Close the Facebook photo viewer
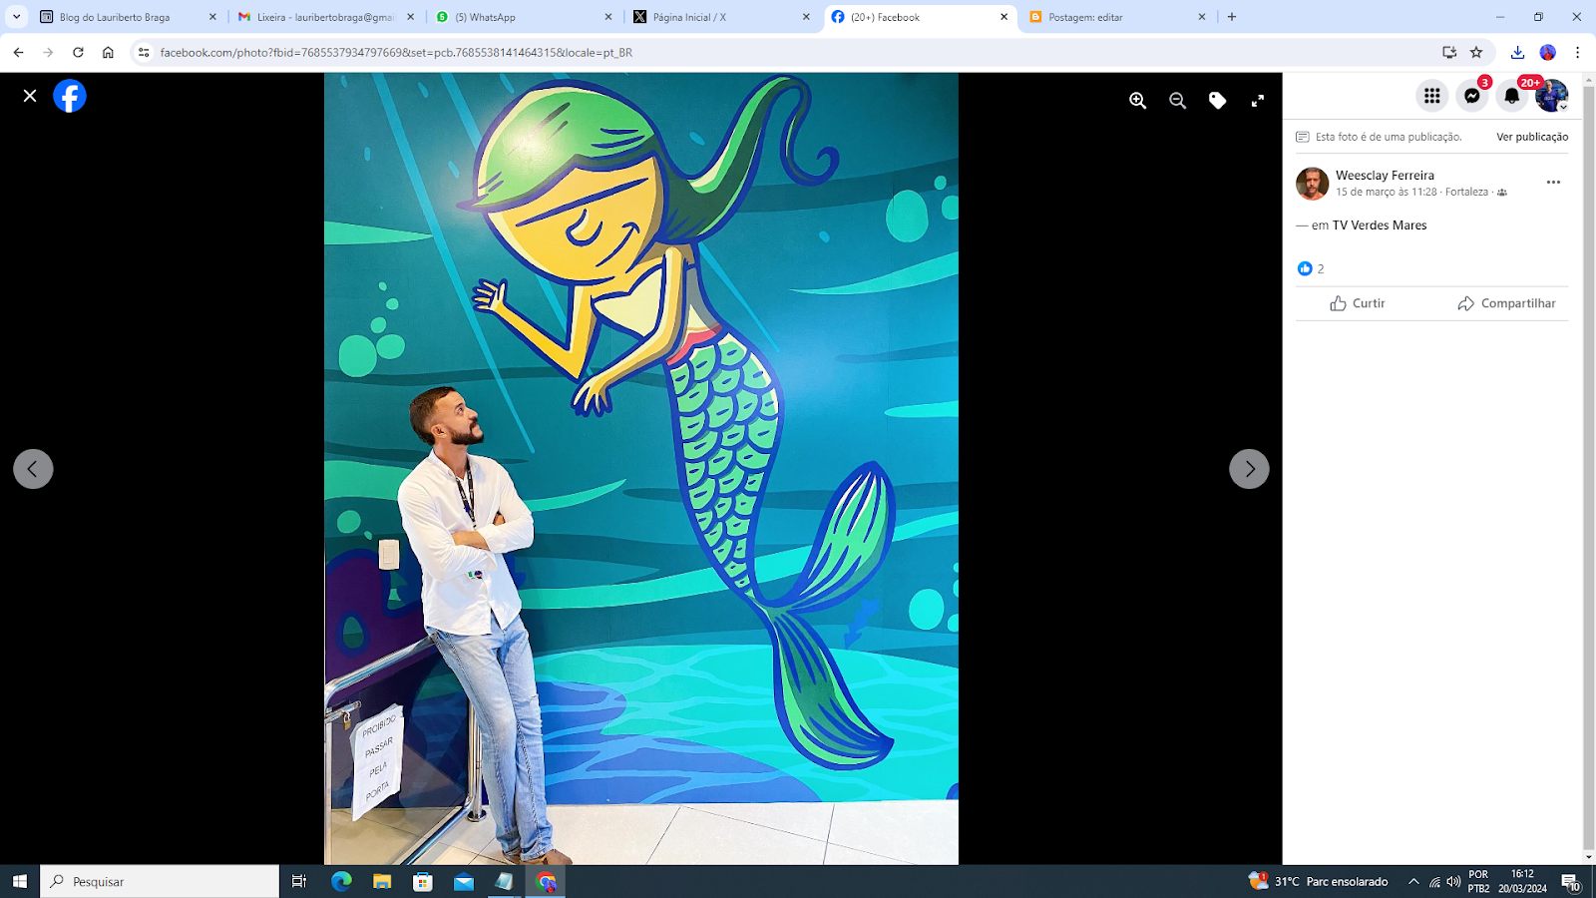 [30, 96]
